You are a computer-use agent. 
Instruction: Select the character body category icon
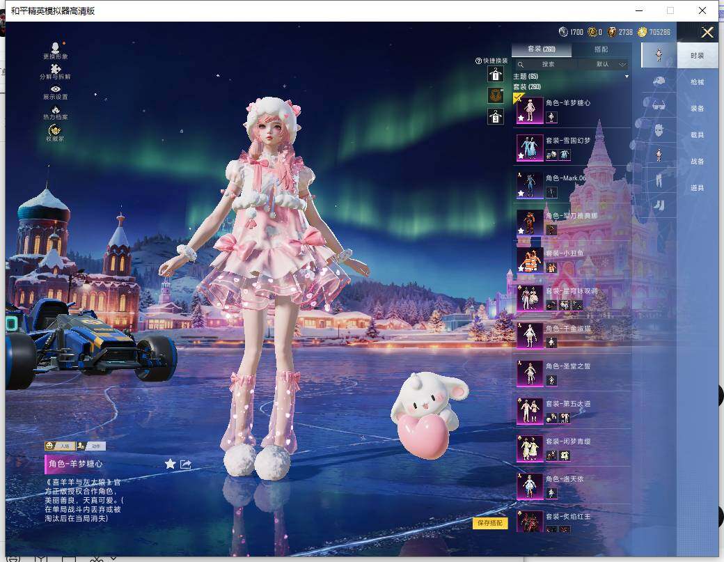pyautogui.click(x=659, y=155)
